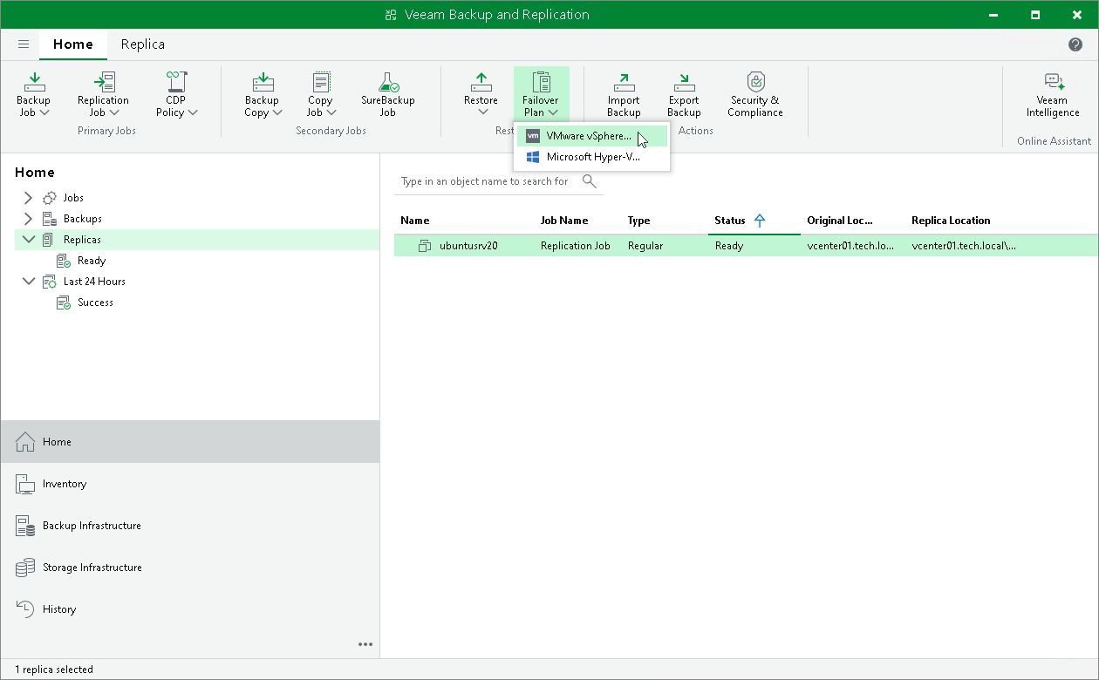Viewport: 1099px width, 680px height.
Task: Open the CDP Policy dropdown arrow
Action: tap(193, 112)
